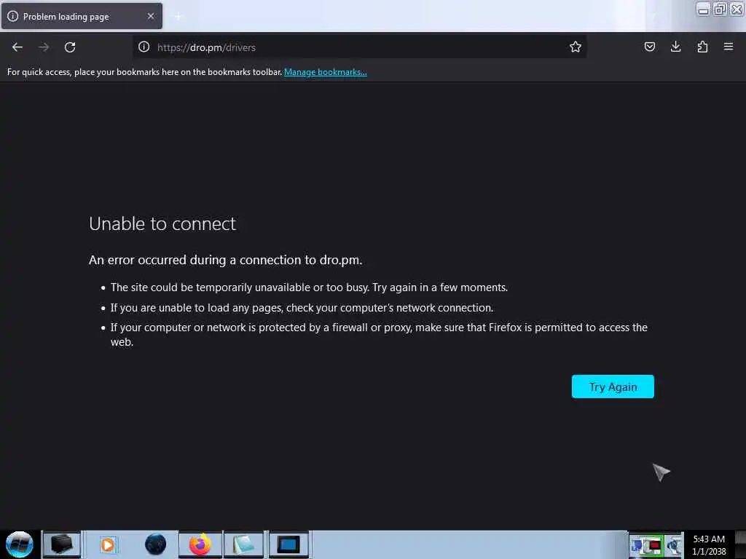Open the notepad taskbar application
This screenshot has width=746, height=559.
coord(243,544)
